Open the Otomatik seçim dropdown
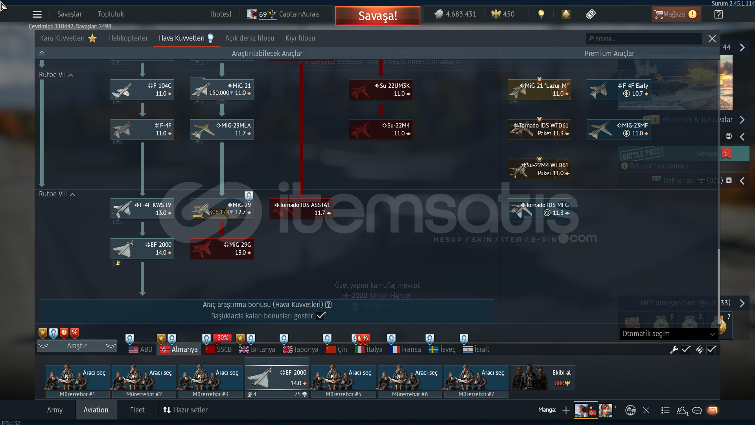Screen dimensions: 755x425 (669, 334)
